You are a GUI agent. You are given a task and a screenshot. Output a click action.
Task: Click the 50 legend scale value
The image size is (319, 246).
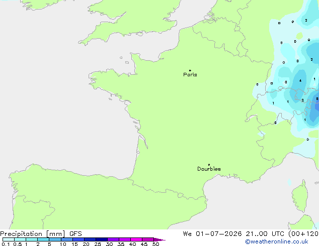[x=155, y=244]
